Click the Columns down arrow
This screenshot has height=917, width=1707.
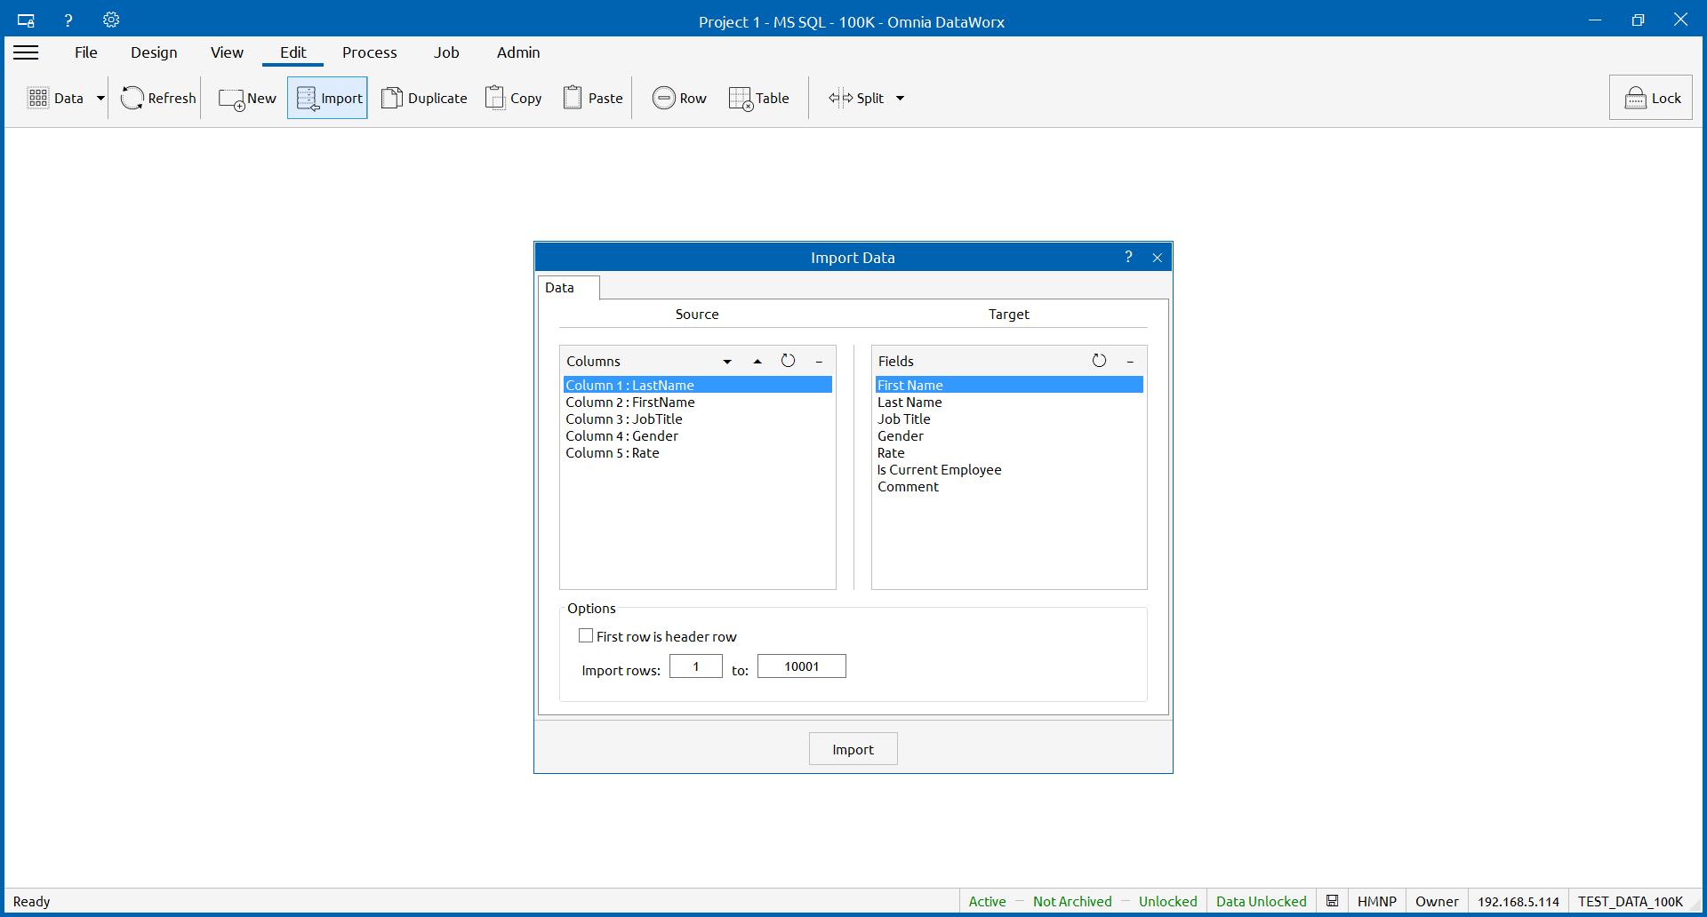pos(727,362)
